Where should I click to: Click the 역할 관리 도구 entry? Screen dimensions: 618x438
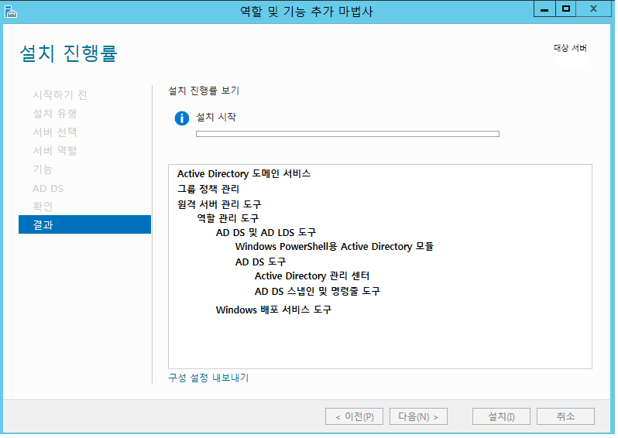pyautogui.click(x=228, y=218)
